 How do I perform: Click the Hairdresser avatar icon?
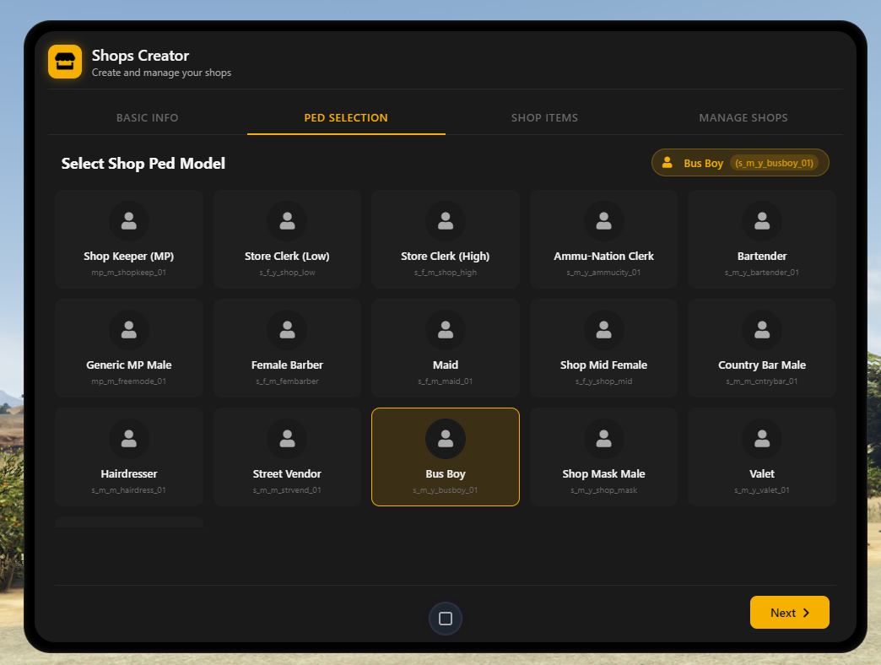coord(128,439)
